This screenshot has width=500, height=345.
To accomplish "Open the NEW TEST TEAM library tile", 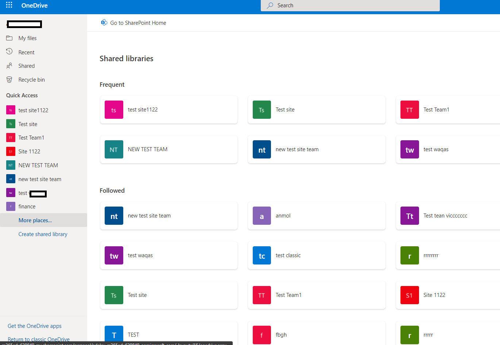I will (x=168, y=149).
